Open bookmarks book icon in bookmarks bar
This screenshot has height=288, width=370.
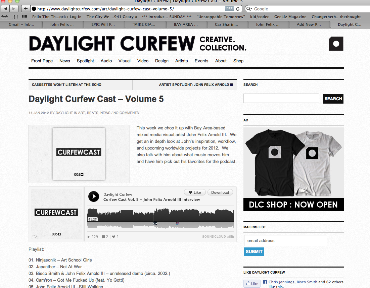pyautogui.click(x=15, y=17)
